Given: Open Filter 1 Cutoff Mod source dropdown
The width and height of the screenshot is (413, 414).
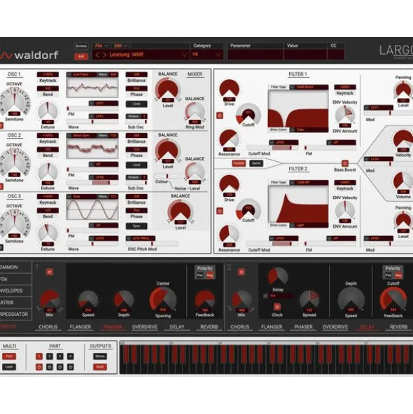Looking at the screenshot, I should (283, 143).
